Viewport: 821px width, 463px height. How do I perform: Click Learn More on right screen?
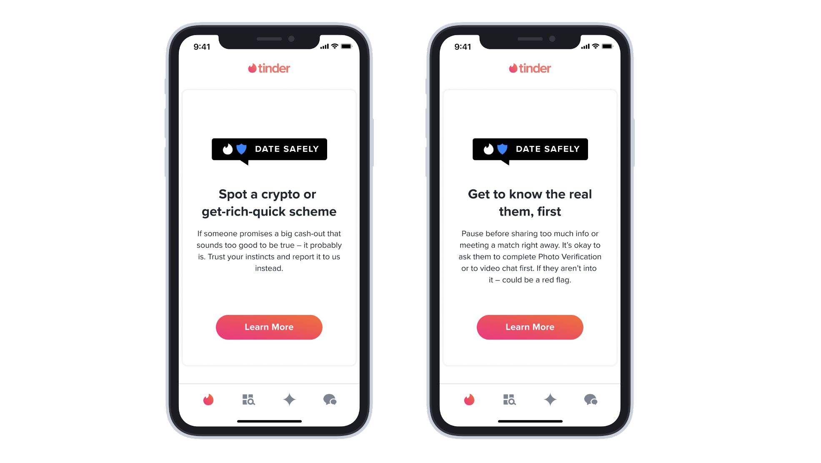(529, 326)
